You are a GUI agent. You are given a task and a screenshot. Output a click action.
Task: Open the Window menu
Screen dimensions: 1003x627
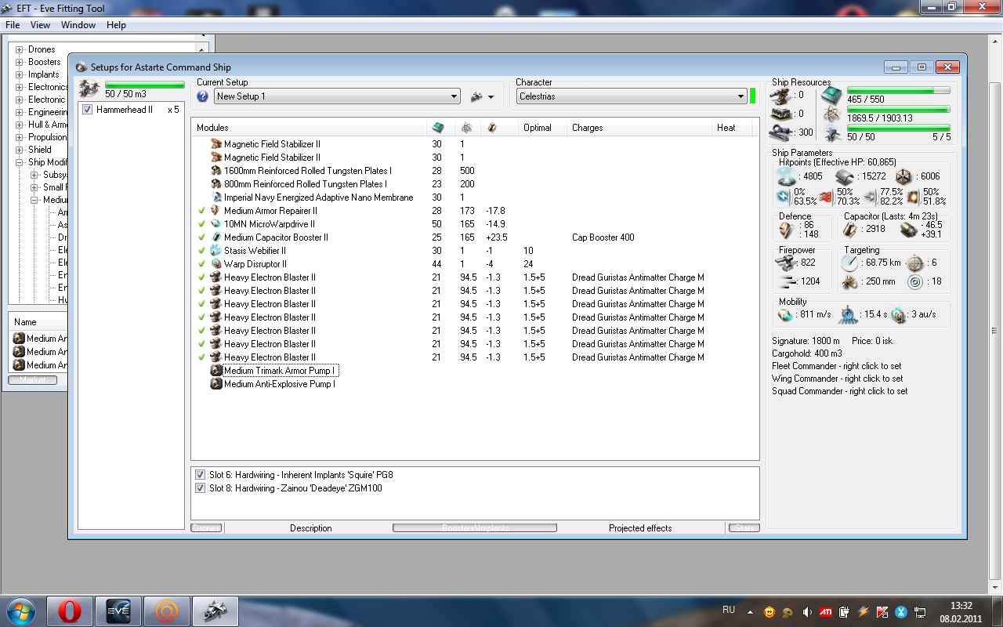coord(78,25)
